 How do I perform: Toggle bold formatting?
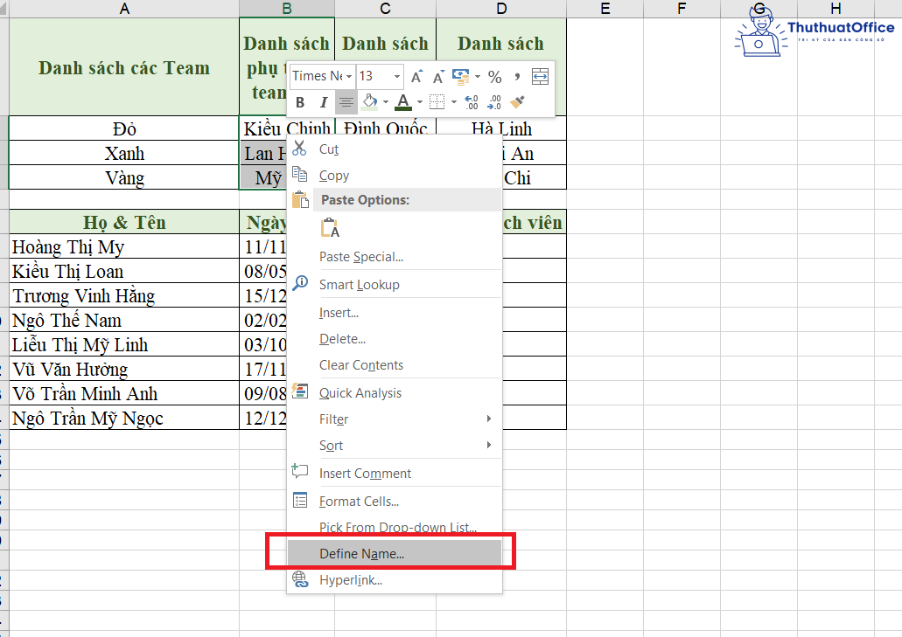click(300, 101)
